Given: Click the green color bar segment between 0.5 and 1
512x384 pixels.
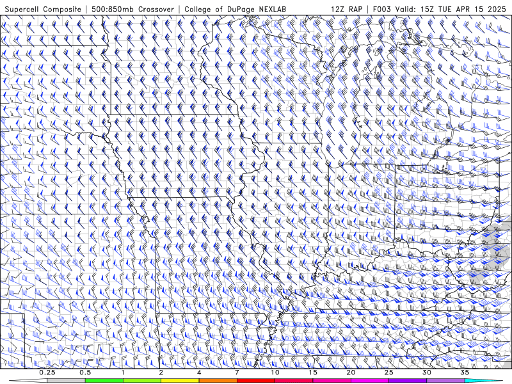Looking at the screenshot, I should [x=104, y=381].
